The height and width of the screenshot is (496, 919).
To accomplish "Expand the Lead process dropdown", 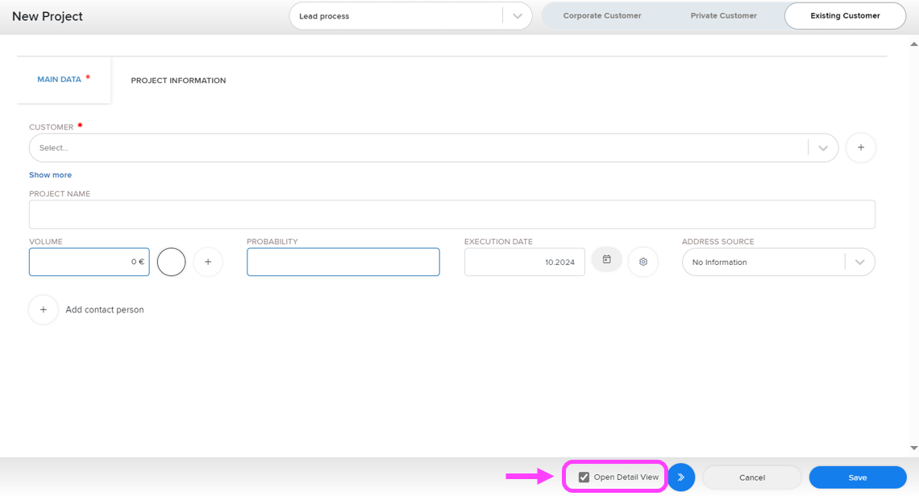I will [x=517, y=16].
